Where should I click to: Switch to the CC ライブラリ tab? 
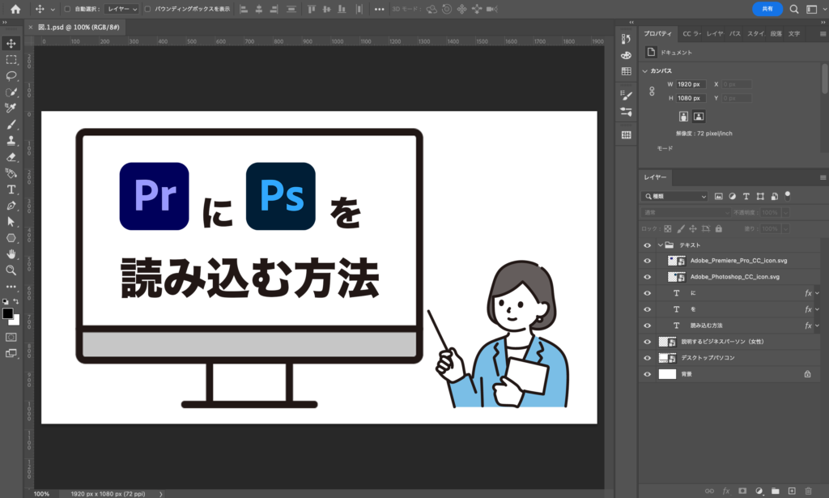click(x=691, y=34)
